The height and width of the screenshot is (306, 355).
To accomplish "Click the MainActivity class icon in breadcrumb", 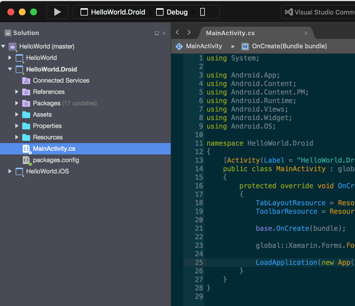I will (179, 46).
